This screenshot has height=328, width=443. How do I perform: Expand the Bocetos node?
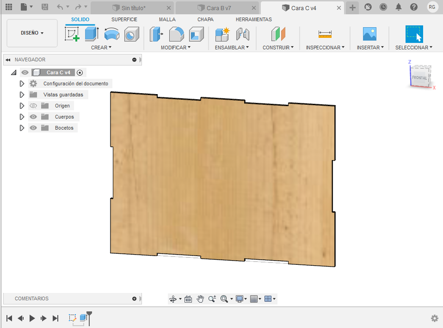coord(22,128)
